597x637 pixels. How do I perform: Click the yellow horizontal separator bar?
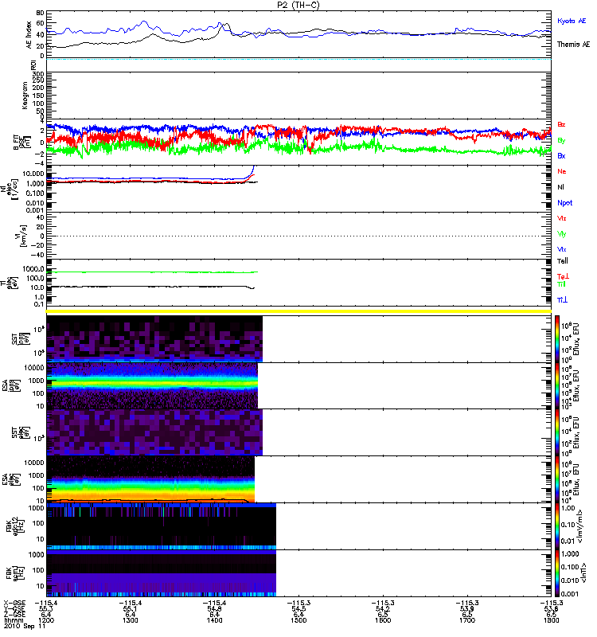[298, 311]
